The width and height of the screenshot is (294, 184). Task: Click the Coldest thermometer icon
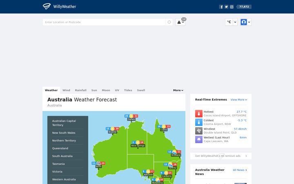pyautogui.click(x=199, y=122)
